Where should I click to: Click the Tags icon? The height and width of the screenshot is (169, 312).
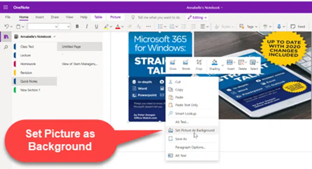coord(242,27)
